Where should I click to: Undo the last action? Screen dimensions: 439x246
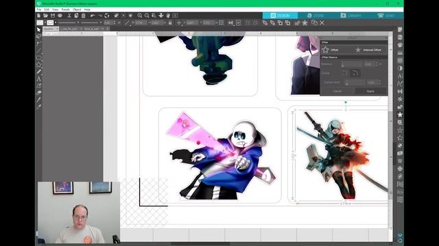click(x=93, y=16)
